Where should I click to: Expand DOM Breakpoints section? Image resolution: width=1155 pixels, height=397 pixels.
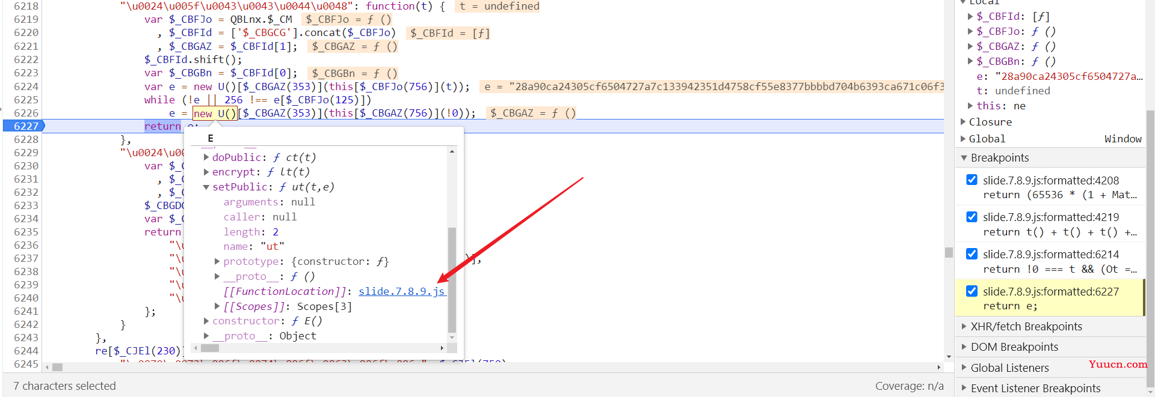964,347
